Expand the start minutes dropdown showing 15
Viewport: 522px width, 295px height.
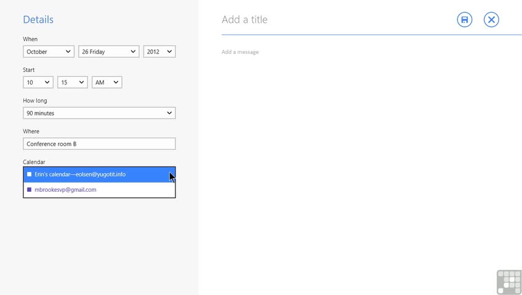(x=73, y=82)
